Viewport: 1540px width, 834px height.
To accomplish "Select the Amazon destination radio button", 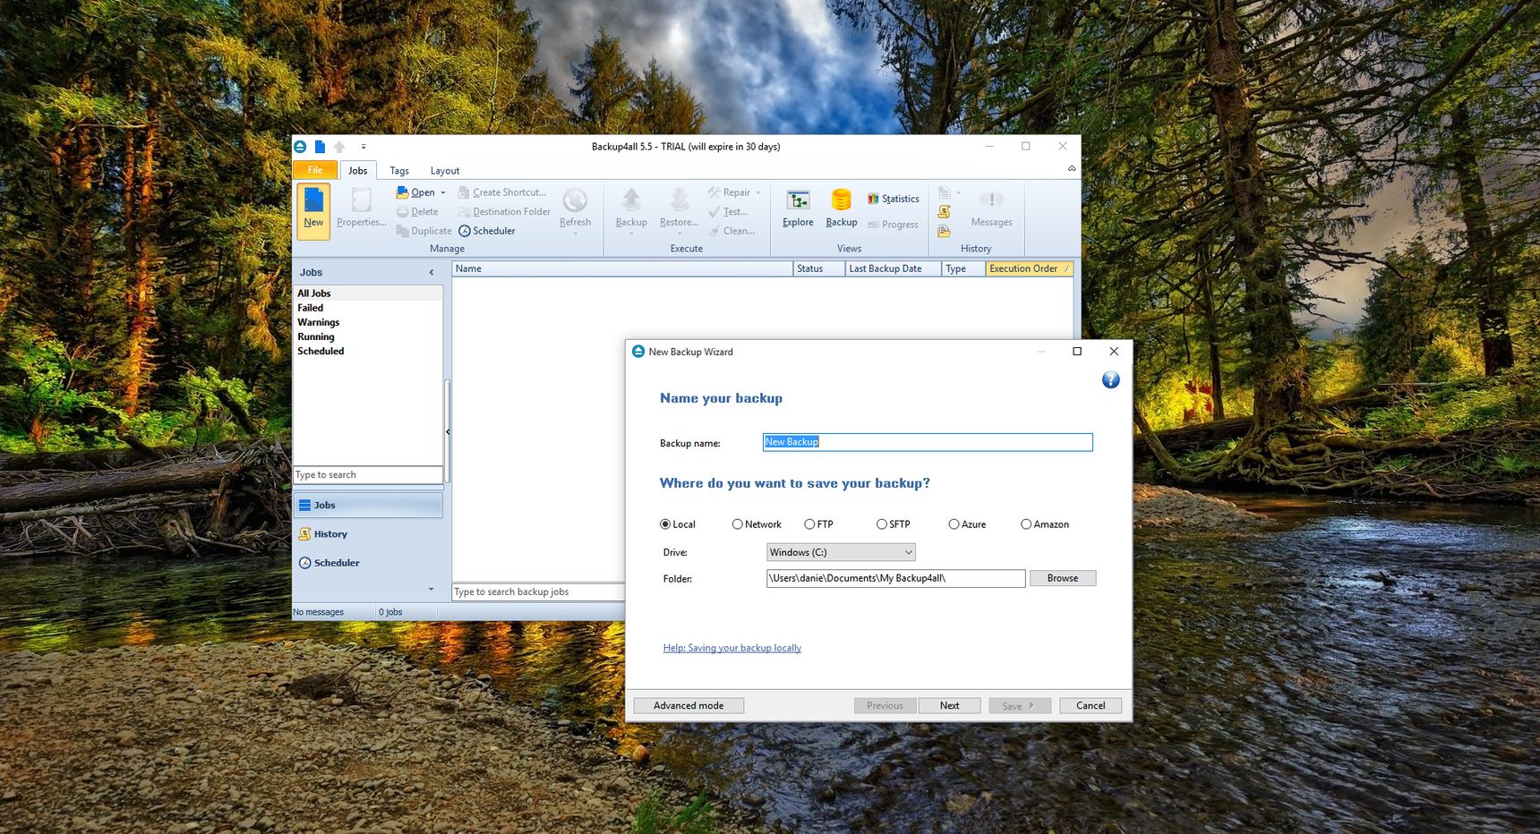I will pyautogui.click(x=1026, y=524).
